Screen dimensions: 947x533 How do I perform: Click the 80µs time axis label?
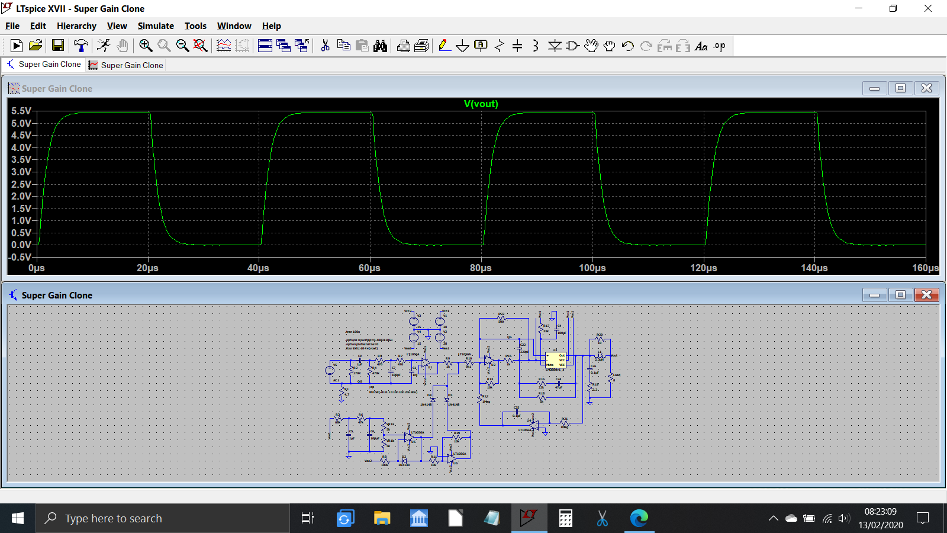tap(481, 268)
